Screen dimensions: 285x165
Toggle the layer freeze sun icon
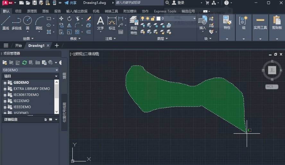(148, 18)
